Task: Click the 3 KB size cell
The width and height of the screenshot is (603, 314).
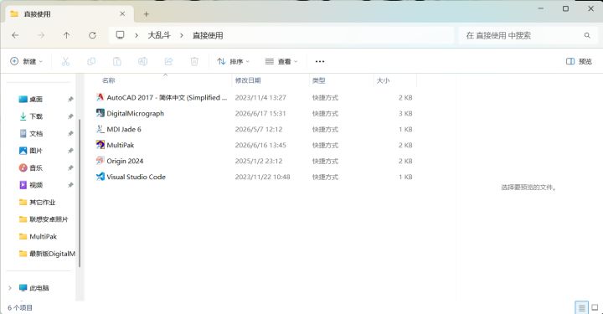Action: coord(405,113)
